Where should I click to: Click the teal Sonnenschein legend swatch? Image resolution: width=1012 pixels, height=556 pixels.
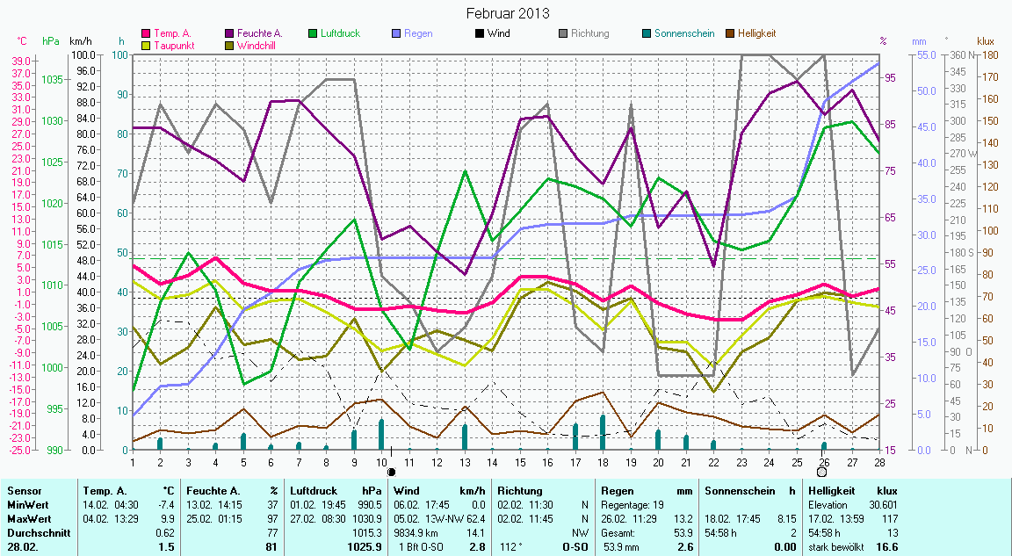tap(647, 33)
